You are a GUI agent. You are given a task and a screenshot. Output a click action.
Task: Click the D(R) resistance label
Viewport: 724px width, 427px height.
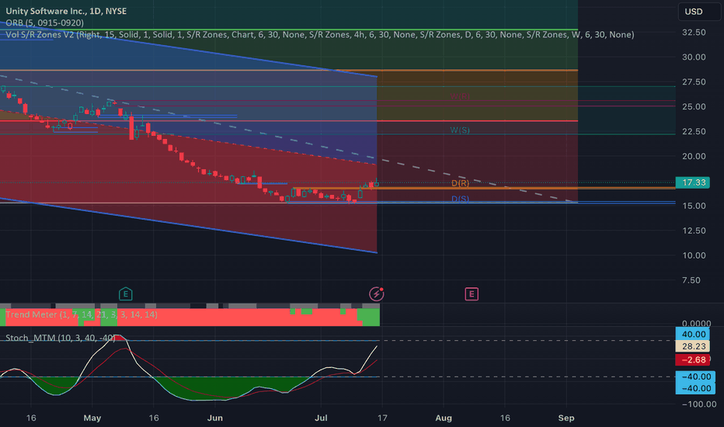[x=460, y=183]
